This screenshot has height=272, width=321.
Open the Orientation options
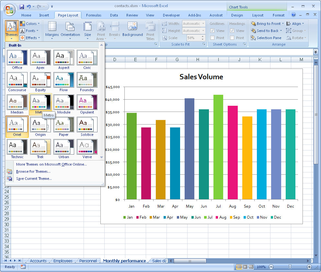[70, 30]
